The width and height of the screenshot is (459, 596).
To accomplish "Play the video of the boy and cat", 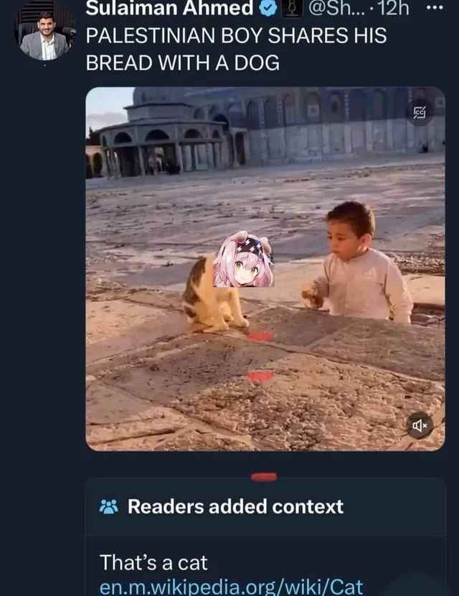I will 265,269.
